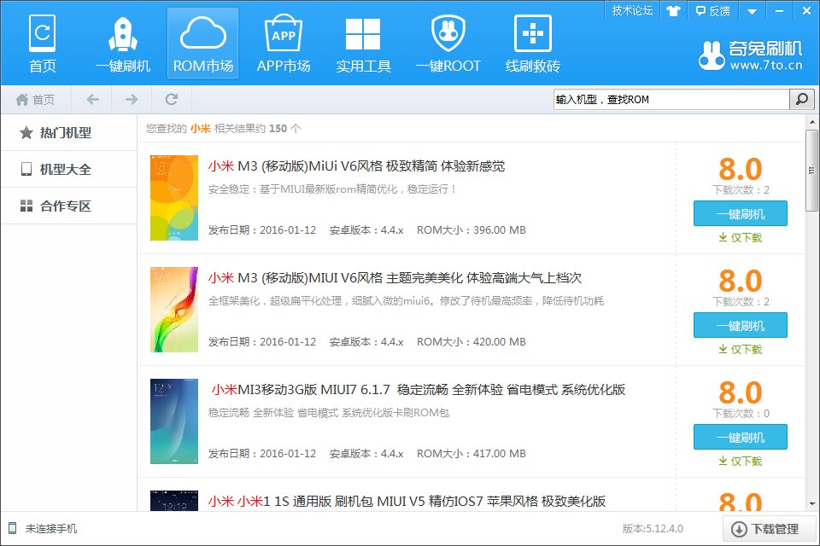Click 8.0 rating of 396.00 MB ROM

(x=740, y=169)
